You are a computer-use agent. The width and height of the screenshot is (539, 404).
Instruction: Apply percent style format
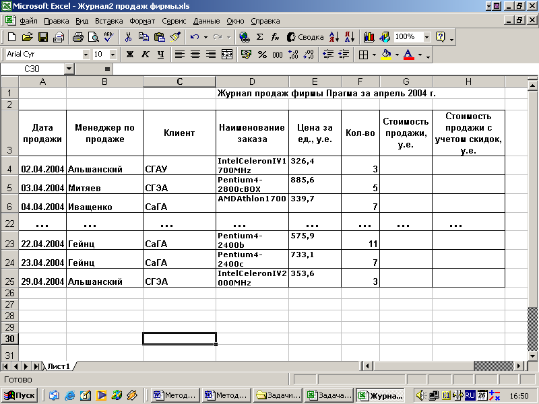pyautogui.click(x=262, y=55)
